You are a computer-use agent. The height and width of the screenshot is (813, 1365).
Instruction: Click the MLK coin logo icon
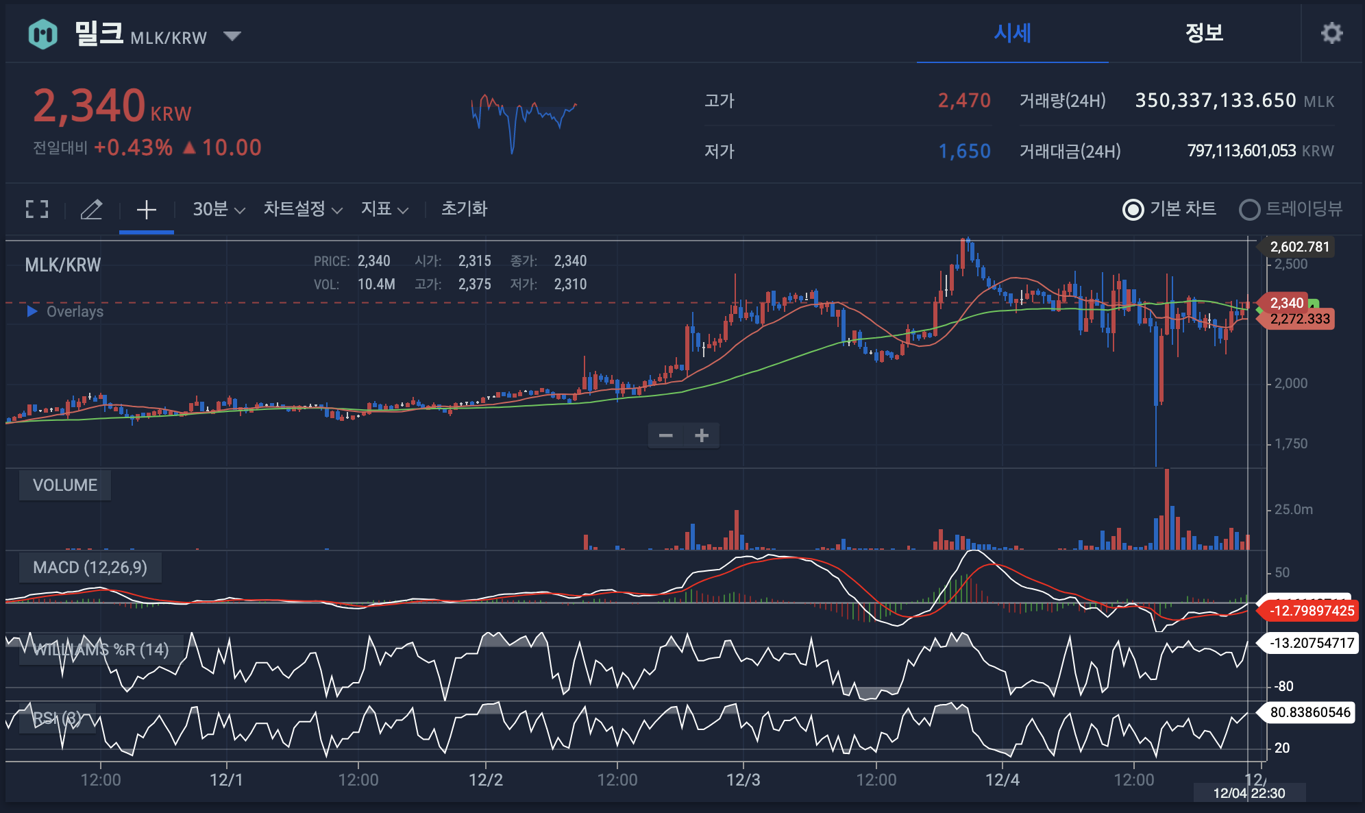point(43,34)
